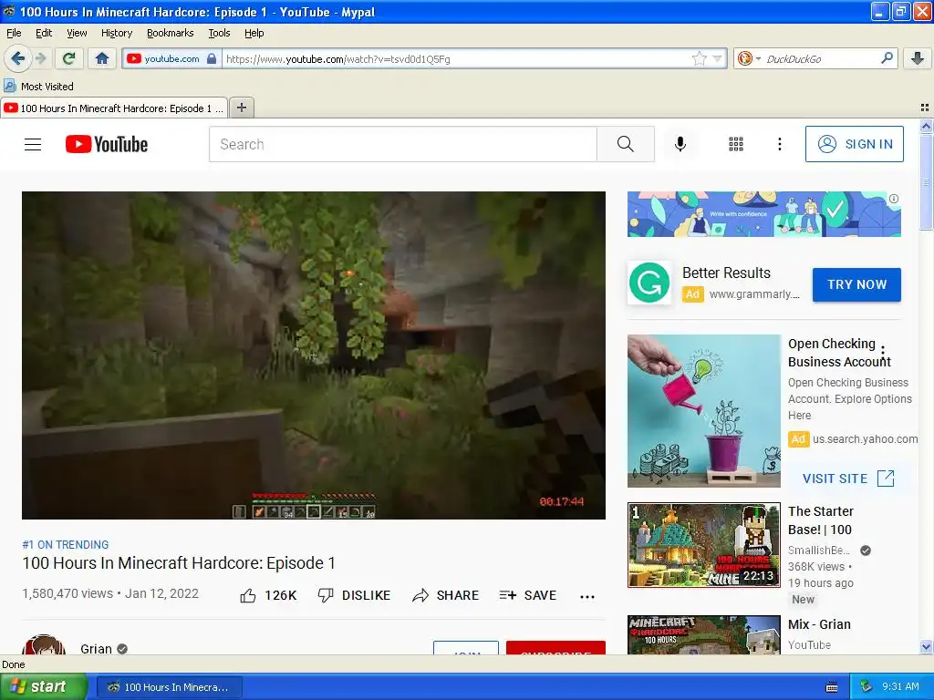Open the list all tabs icon

pyautogui.click(x=925, y=108)
